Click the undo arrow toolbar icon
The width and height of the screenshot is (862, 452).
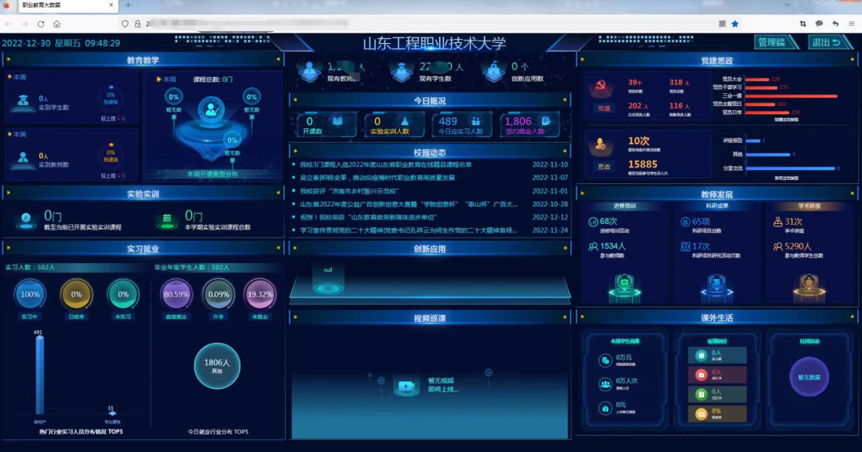pyautogui.click(x=835, y=24)
